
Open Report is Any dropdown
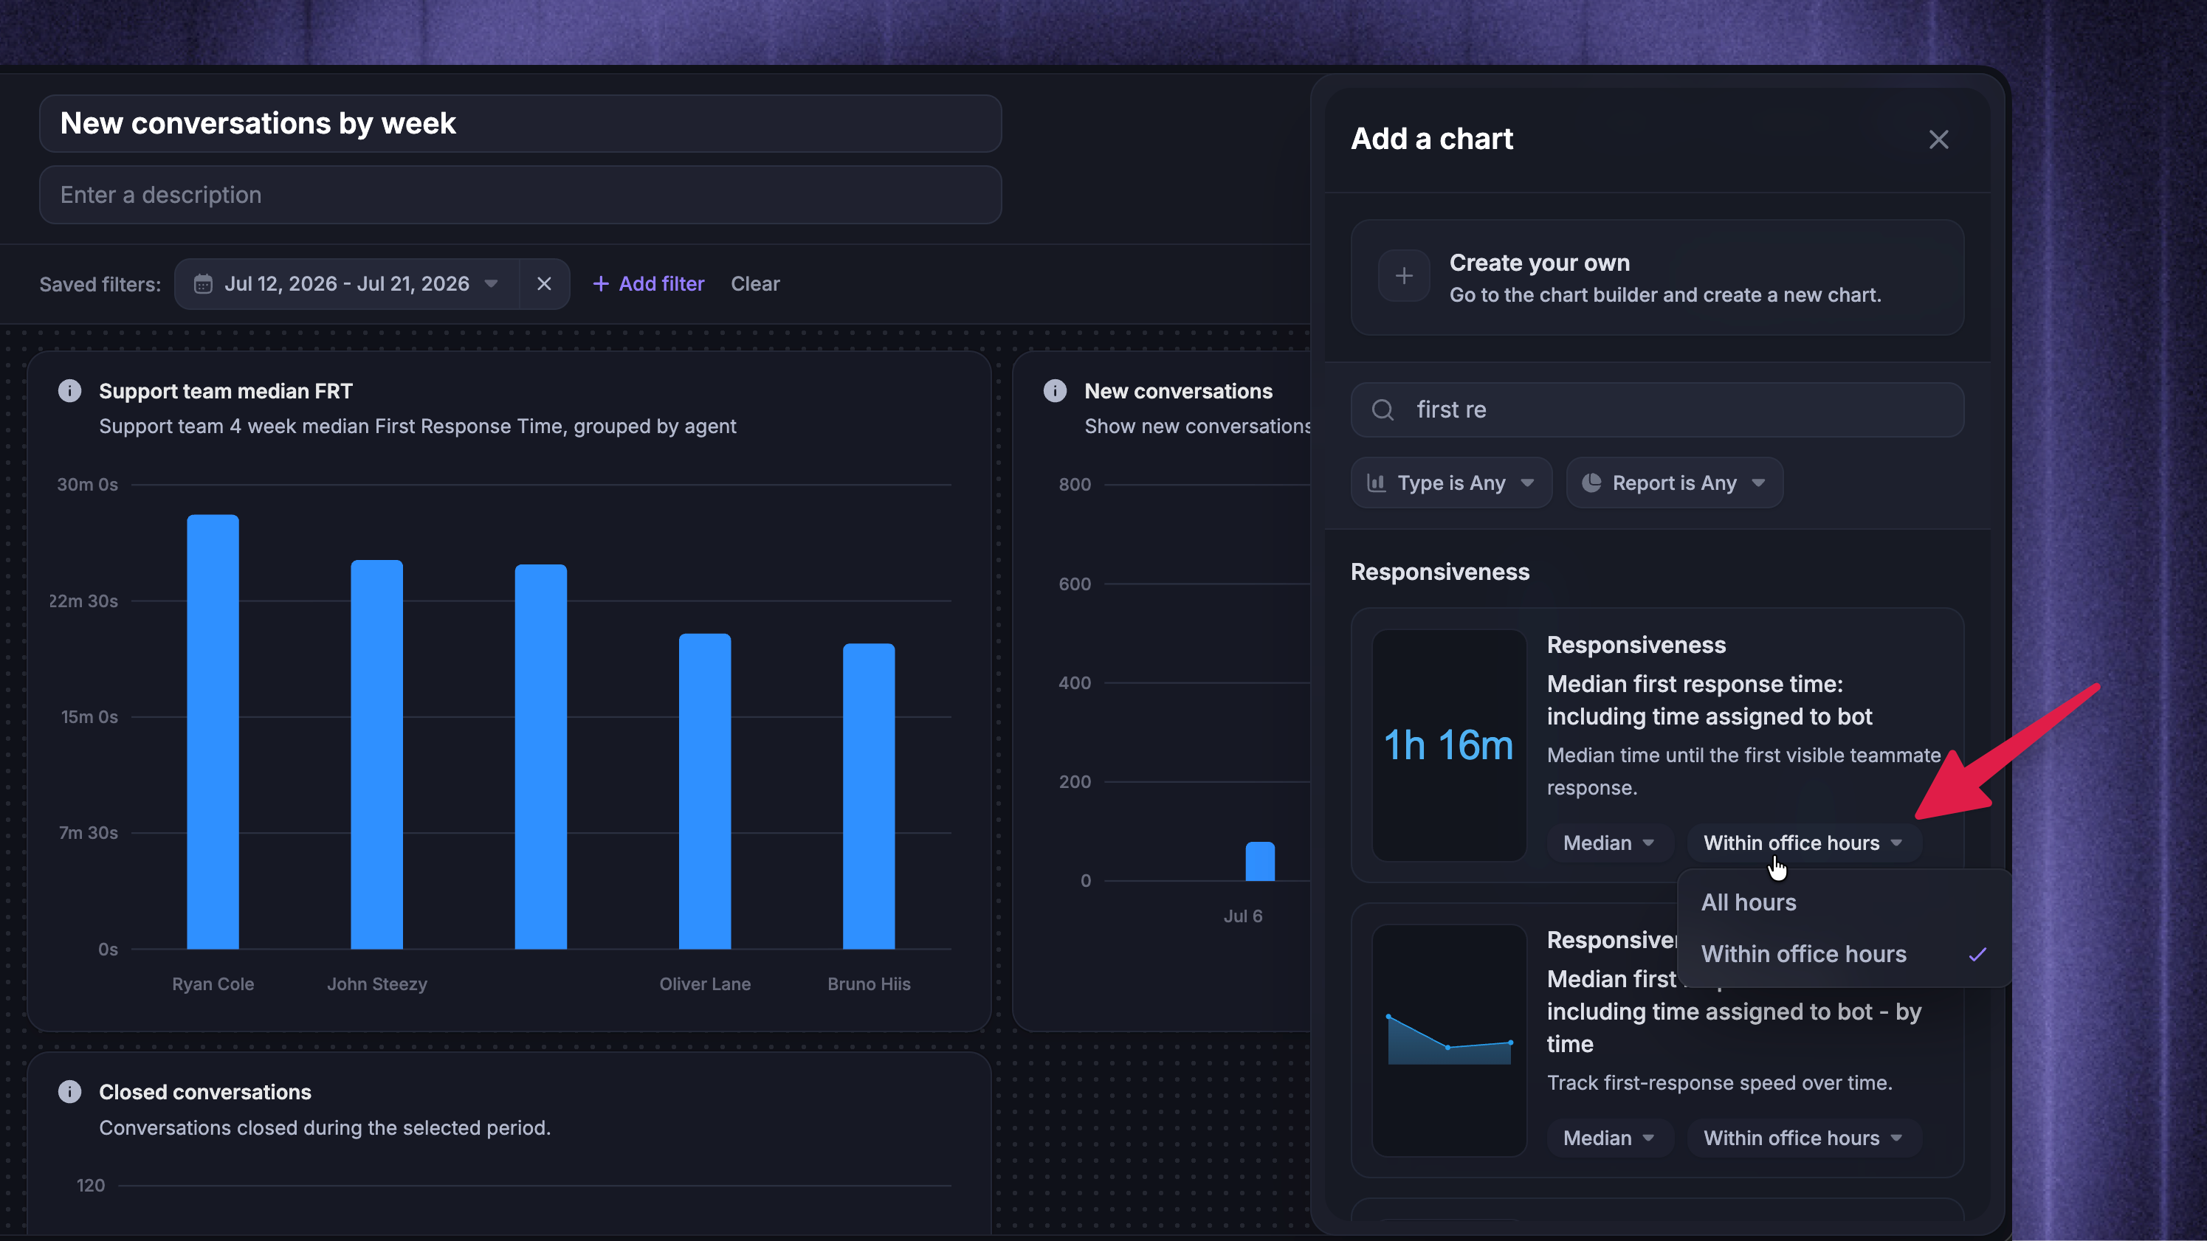1674,483
